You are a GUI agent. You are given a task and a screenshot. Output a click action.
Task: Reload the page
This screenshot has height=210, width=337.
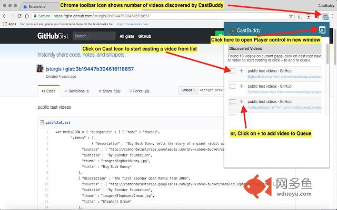coord(19,16)
